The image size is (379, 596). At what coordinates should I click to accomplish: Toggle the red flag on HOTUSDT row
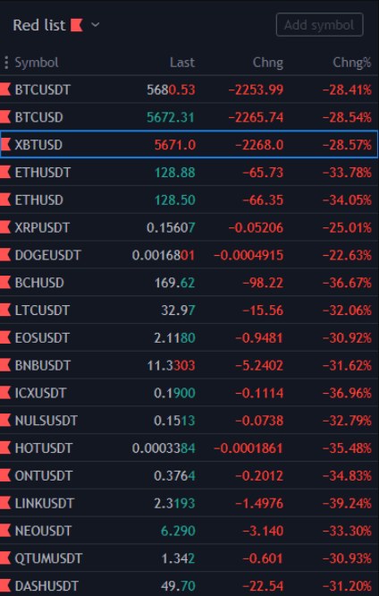pyautogui.click(x=5, y=447)
